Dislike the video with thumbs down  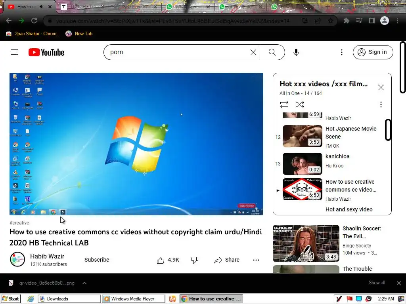194,260
